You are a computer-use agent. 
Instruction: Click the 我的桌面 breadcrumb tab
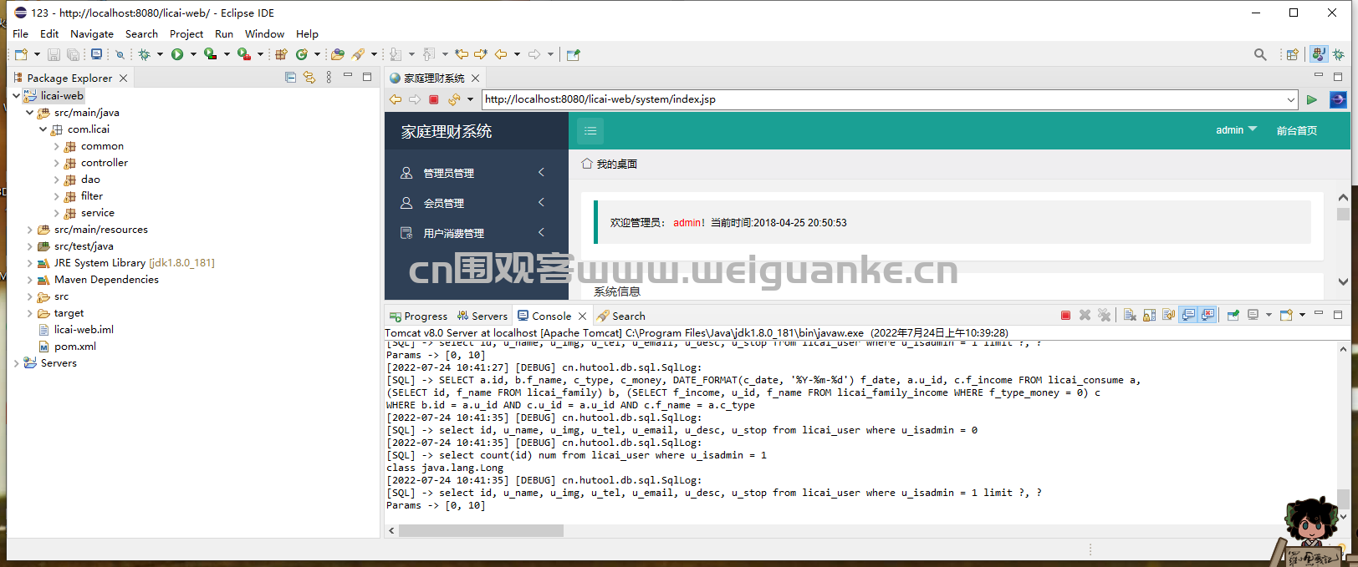[x=610, y=164]
